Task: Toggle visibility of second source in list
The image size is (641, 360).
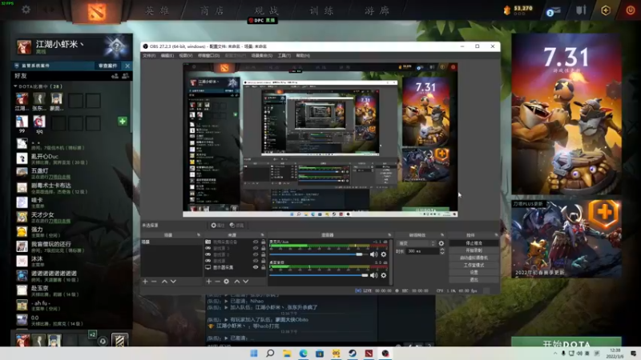Action: tap(256, 248)
